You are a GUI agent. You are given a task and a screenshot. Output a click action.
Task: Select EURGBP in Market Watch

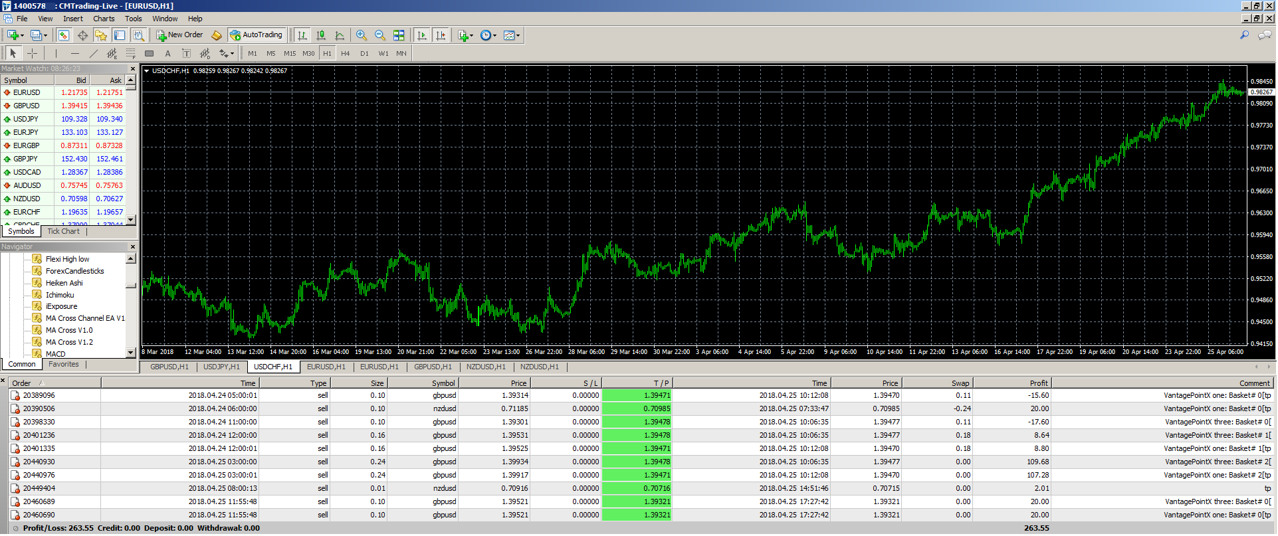point(27,145)
